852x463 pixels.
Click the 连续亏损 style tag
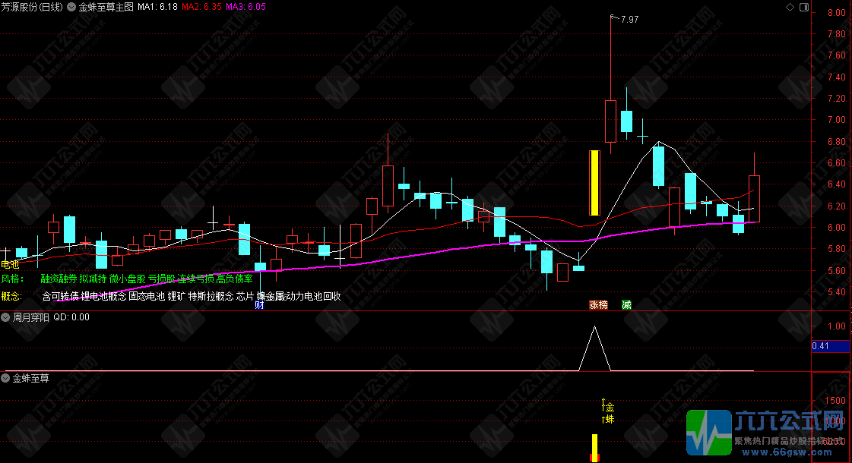coord(195,279)
